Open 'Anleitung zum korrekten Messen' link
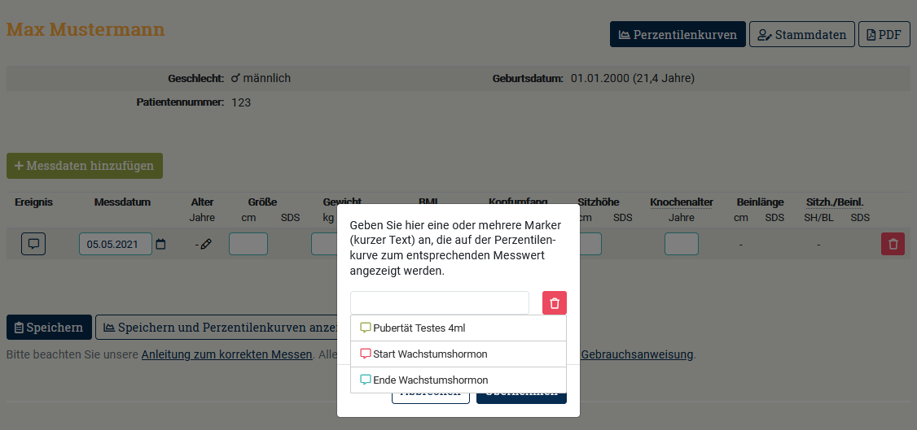This screenshot has width=917, height=430. click(x=226, y=354)
